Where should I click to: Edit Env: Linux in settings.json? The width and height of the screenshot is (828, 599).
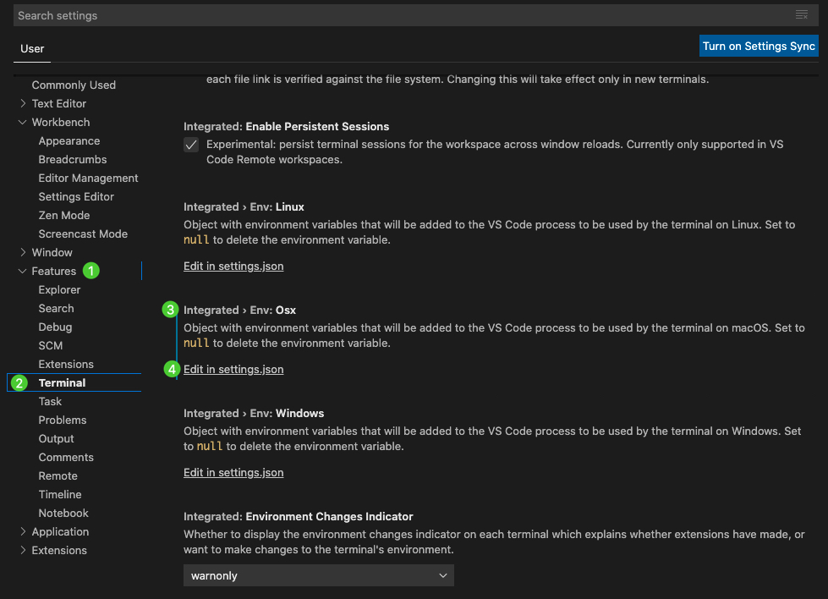click(233, 267)
